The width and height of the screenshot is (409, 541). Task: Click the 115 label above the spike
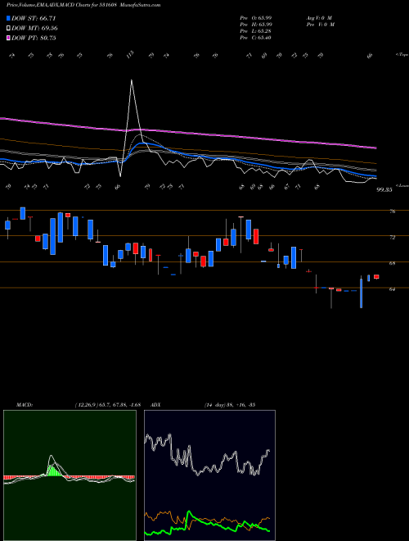click(x=131, y=55)
